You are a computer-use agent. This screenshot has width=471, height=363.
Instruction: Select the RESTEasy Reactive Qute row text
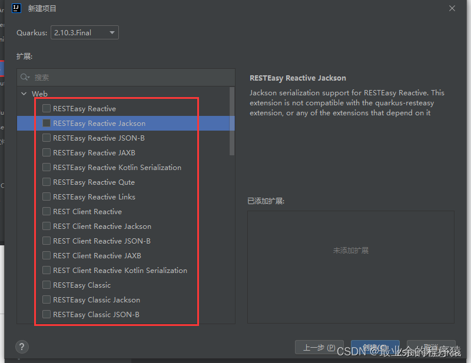tap(94, 182)
